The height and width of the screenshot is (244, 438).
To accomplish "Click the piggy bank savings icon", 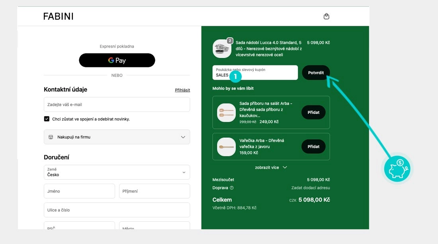I will pyautogui.click(x=397, y=168).
